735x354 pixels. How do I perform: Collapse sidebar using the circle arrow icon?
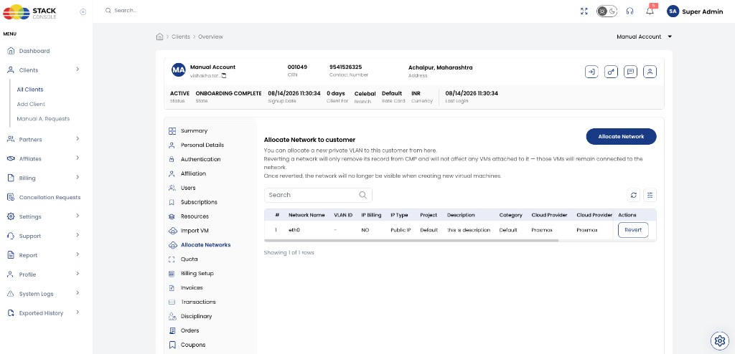(83, 11)
